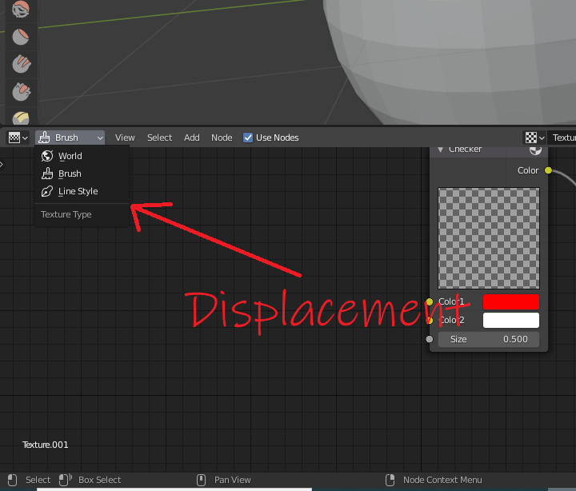The width and height of the screenshot is (576, 491).
Task: Open the View menu
Action: coord(125,138)
